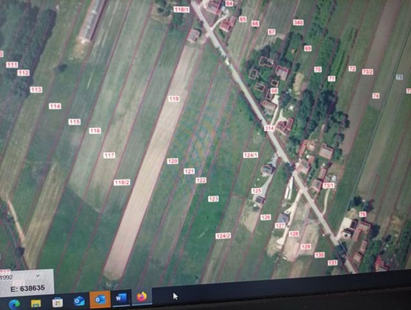Pick parcel label 127
The image size is (411, 310).
pos(279,225)
